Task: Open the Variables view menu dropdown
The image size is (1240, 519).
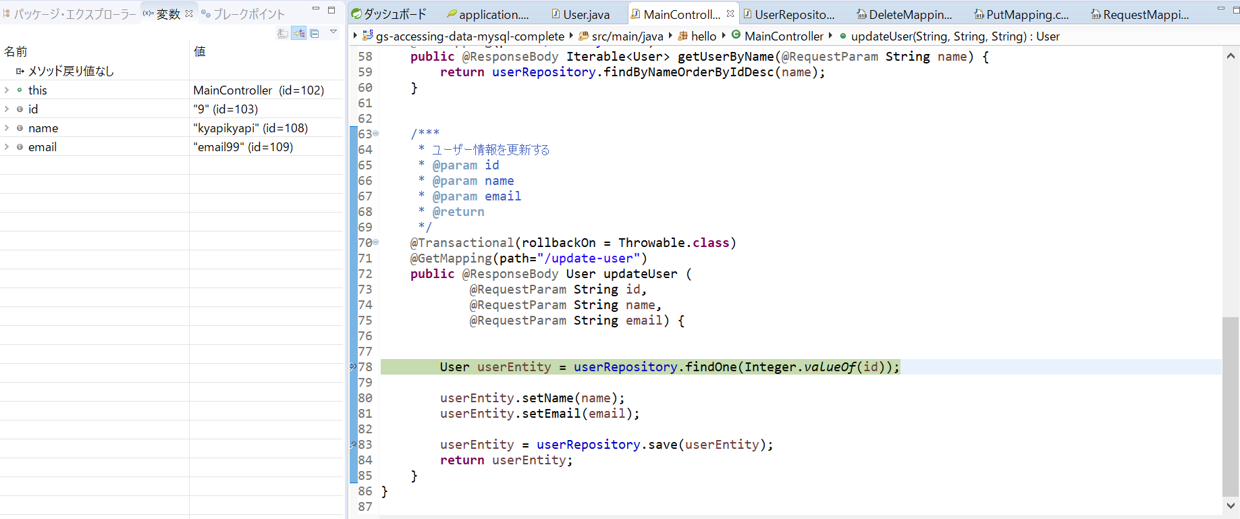Action: (333, 32)
